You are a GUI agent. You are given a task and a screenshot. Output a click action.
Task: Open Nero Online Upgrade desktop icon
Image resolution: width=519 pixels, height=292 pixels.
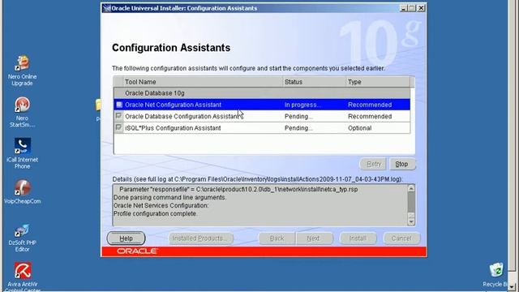point(22,71)
